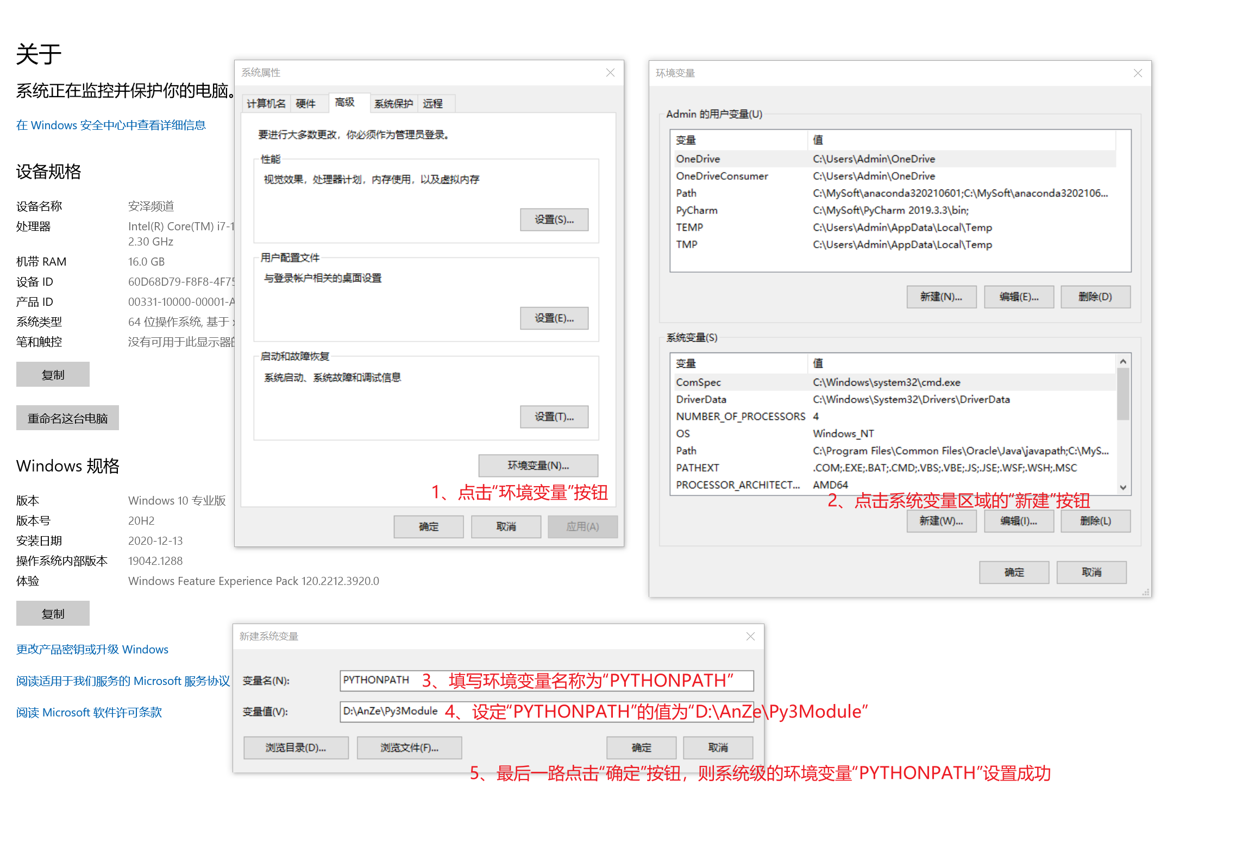Viewport: 1254px width, 843px height.
Task: Click the 重命名这台电脑 button
Action: (x=67, y=418)
